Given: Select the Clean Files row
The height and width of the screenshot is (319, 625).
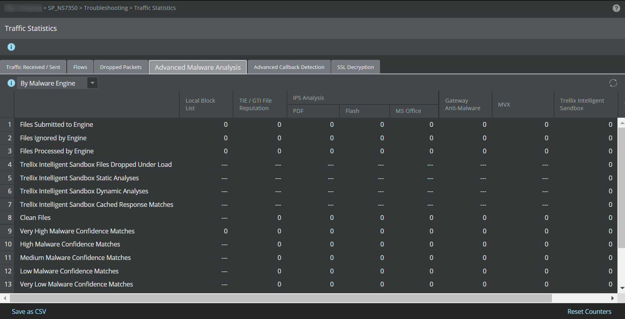Looking at the screenshot, I should [309, 218].
